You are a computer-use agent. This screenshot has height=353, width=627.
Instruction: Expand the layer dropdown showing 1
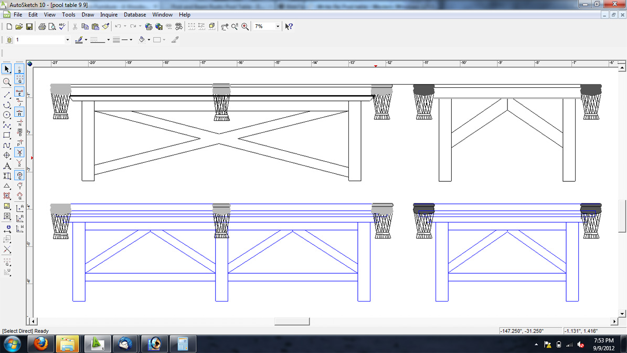[x=67, y=40]
